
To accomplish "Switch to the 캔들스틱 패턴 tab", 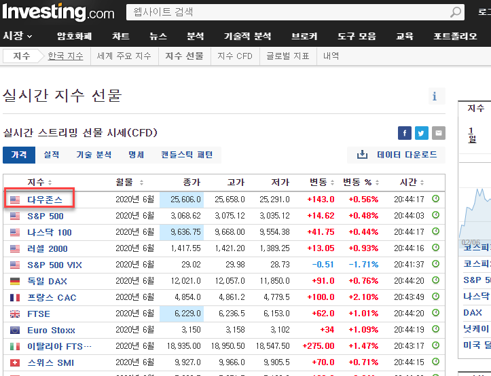I will point(187,155).
